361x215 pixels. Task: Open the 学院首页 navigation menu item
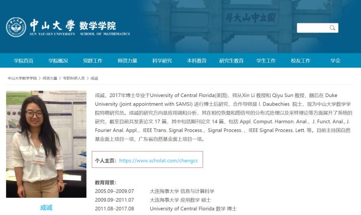(x=23, y=61)
